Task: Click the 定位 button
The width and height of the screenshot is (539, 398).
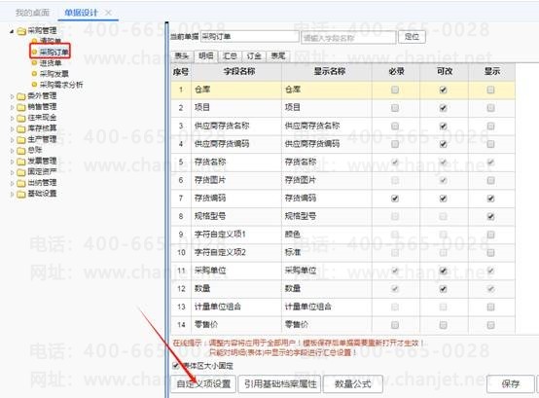Action: 412,37
